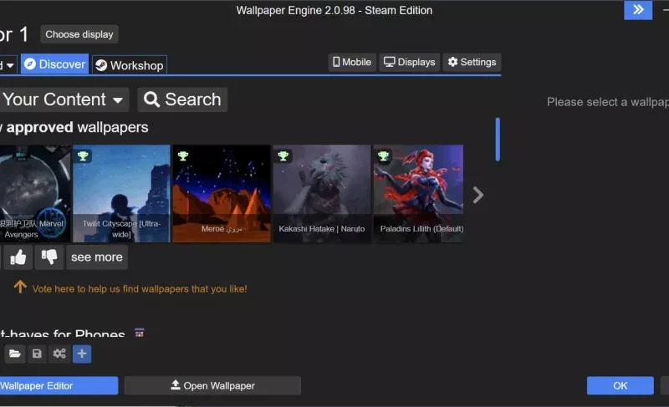The image size is (669, 407).
Task: Click the thumbs down vote icon
Action: tap(49, 257)
